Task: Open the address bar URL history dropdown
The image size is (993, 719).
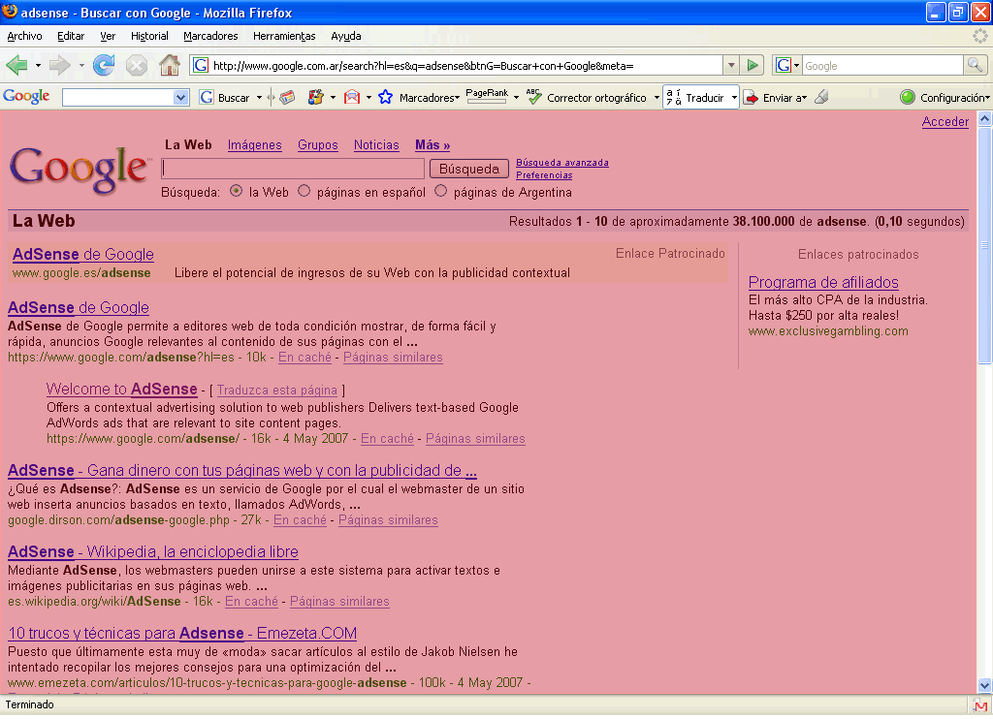Action: [x=731, y=65]
